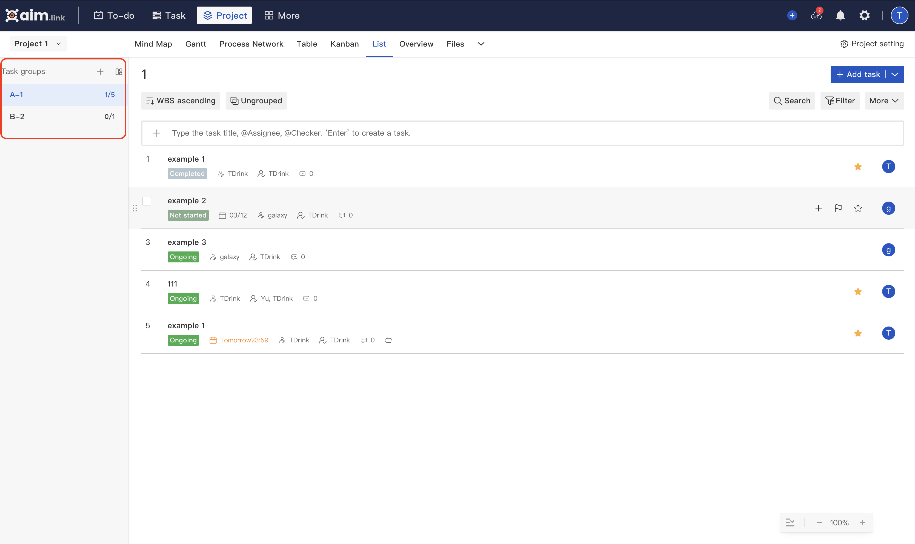Screen dimensions: 915x544
Task: Unstar the example 1 task
Action: [858, 167]
